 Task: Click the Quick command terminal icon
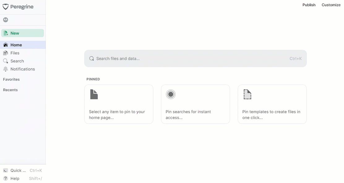[6, 171]
